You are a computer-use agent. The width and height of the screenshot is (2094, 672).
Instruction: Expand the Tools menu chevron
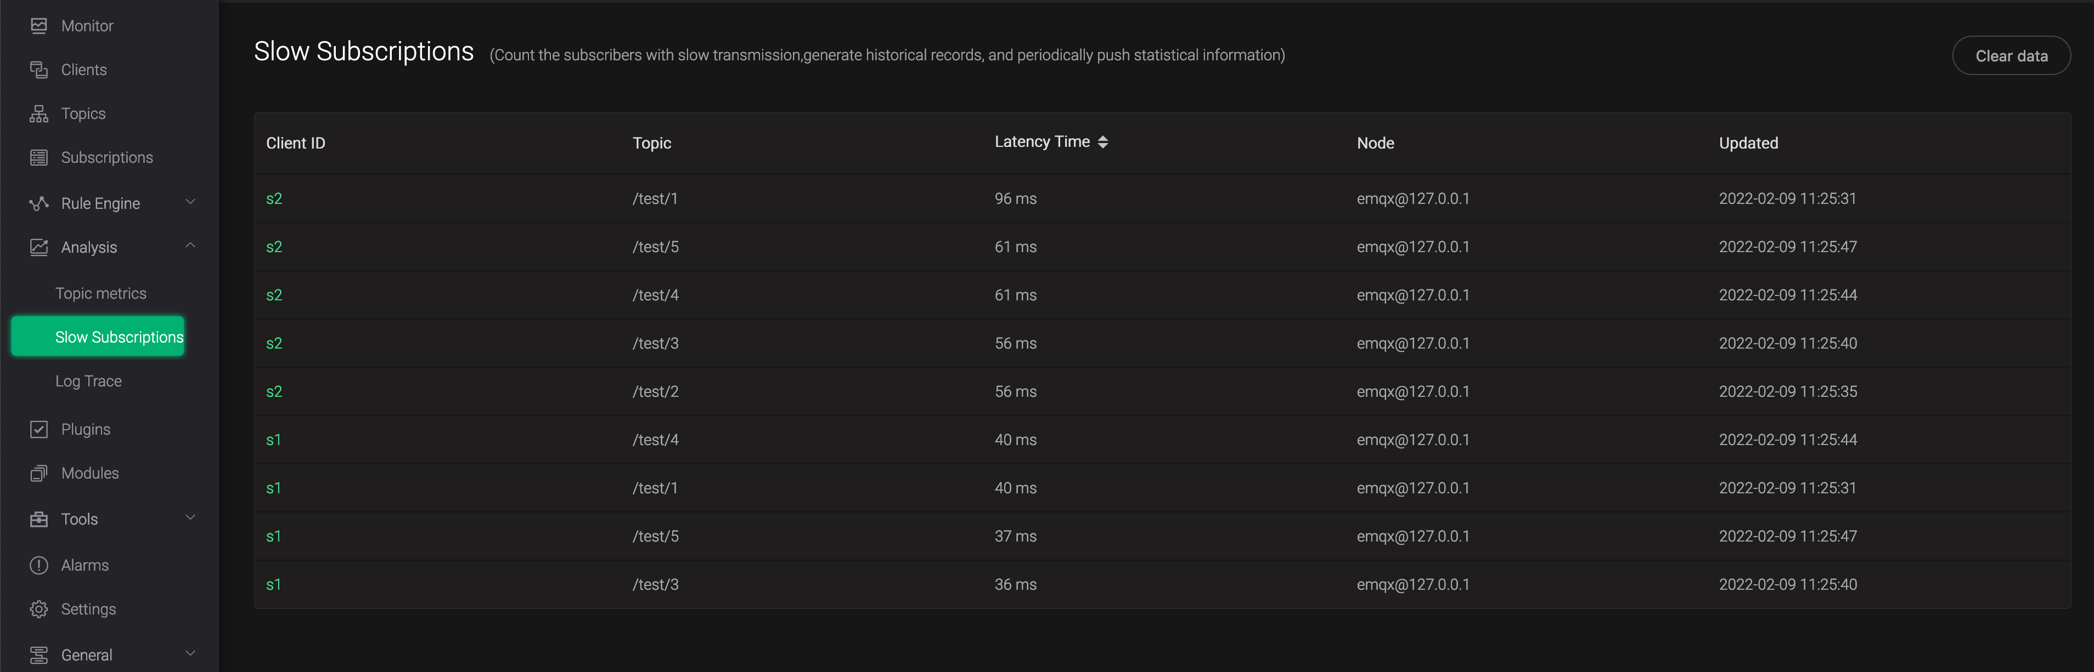[190, 518]
